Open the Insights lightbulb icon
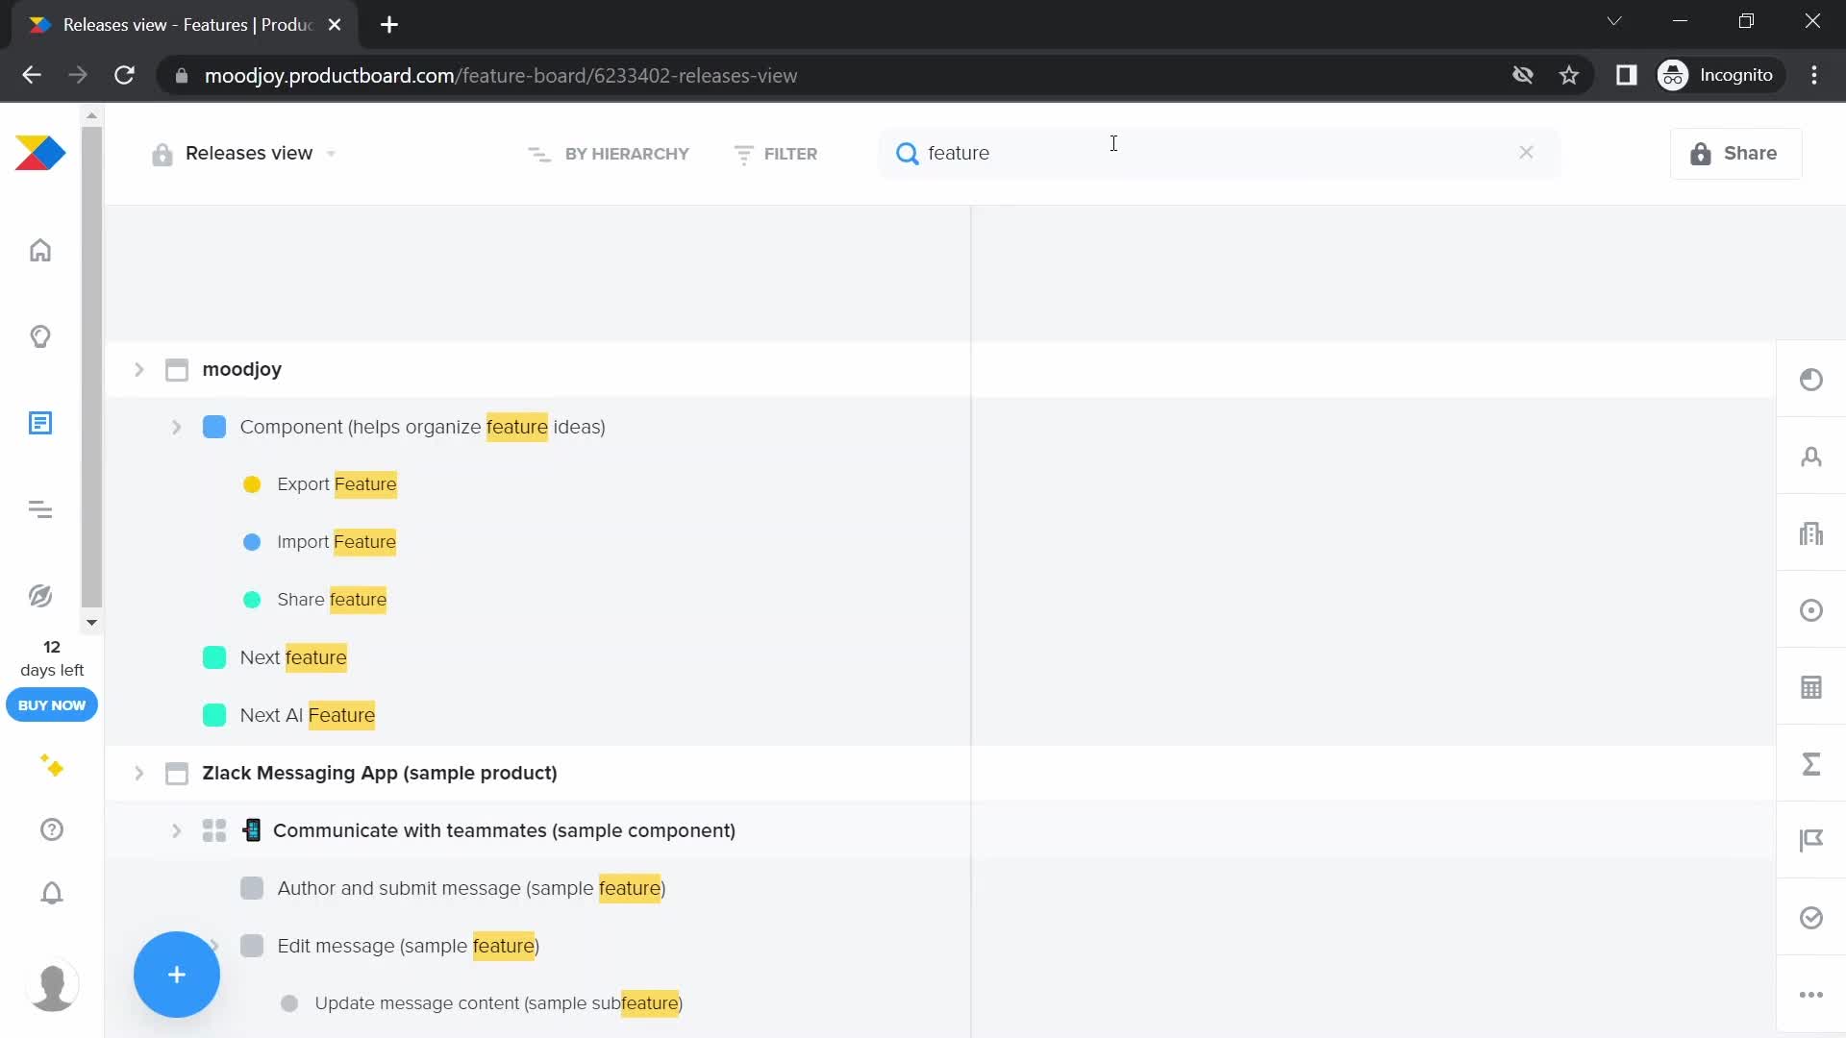 pyautogui.click(x=40, y=336)
